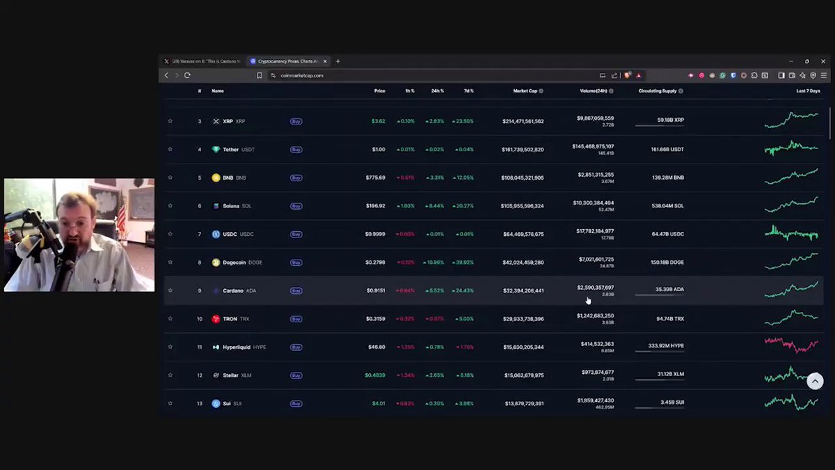This screenshot has height=470, width=835.
Task: Click the XRP circulating supply bar
Action: tap(660, 126)
